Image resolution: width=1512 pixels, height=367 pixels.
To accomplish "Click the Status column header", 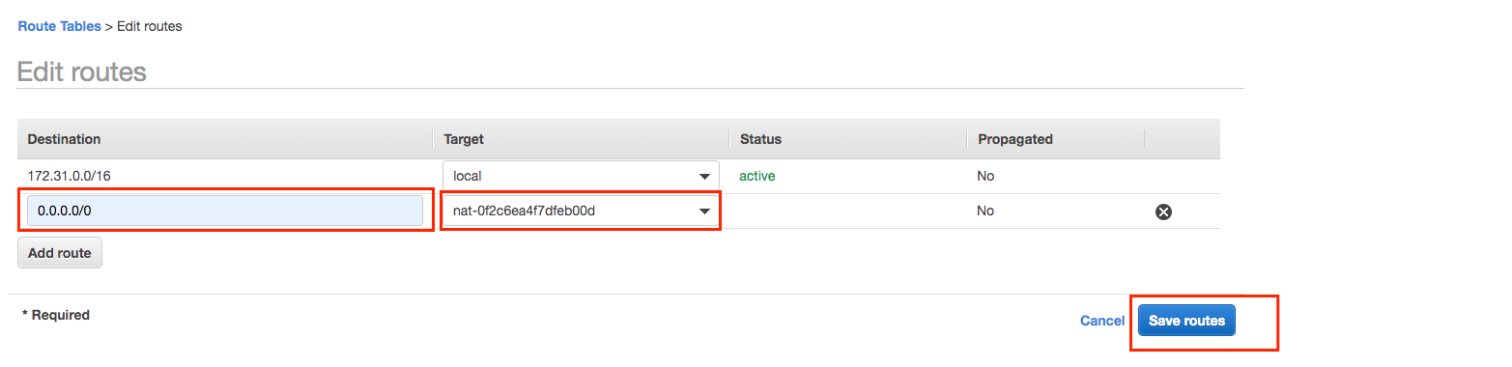I will pyautogui.click(x=760, y=139).
